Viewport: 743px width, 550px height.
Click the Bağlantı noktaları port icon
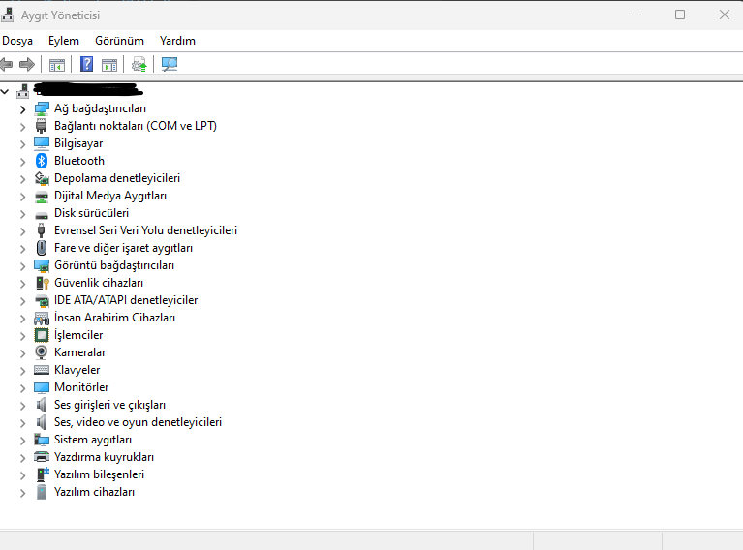click(x=42, y=126)
